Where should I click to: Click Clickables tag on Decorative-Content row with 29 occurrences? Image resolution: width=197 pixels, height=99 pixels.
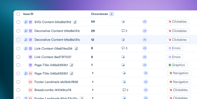pyautogui.click(x=178, y=31)
